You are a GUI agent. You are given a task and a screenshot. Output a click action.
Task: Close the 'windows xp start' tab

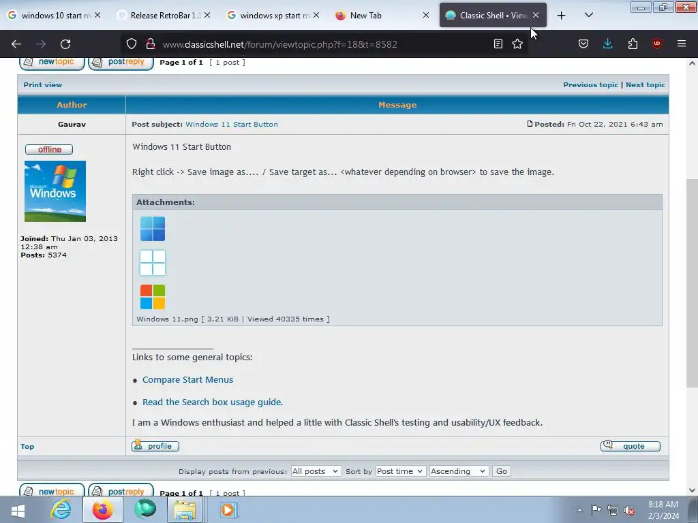[x=316, y=15]
